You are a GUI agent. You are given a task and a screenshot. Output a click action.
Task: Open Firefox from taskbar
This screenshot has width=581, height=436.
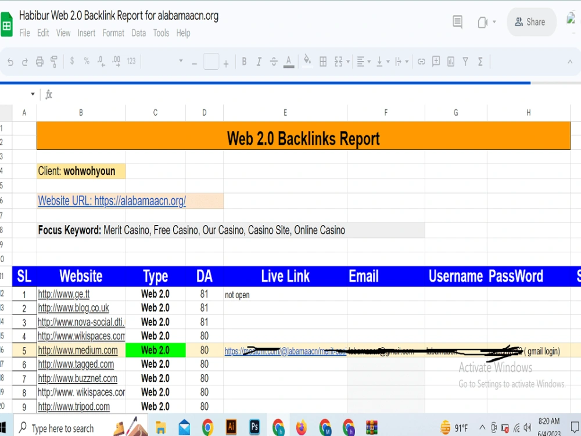click(x=302, y=427)
